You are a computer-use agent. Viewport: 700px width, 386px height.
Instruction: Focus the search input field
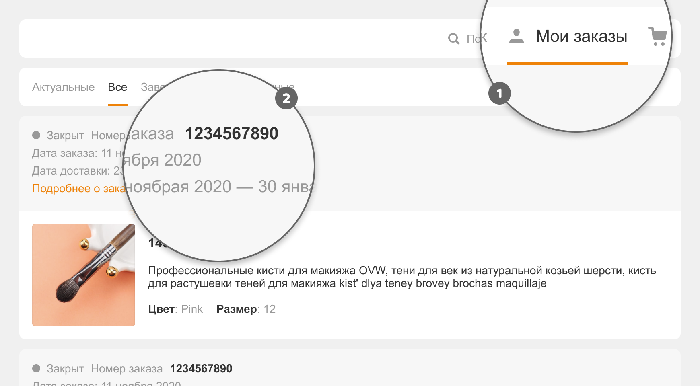click(475, 39)
